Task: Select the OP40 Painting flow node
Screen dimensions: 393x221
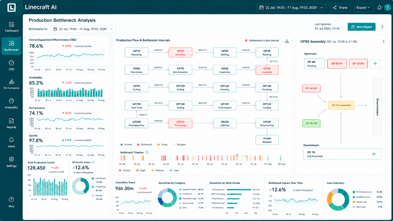Action: tap(267, 53)
